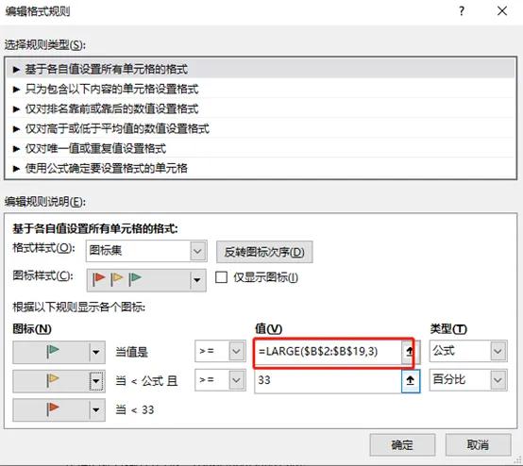Click range selector arrow beside LARGE formula
The image size is (523, 466).
pyautogui.click(x=410, y=351)
